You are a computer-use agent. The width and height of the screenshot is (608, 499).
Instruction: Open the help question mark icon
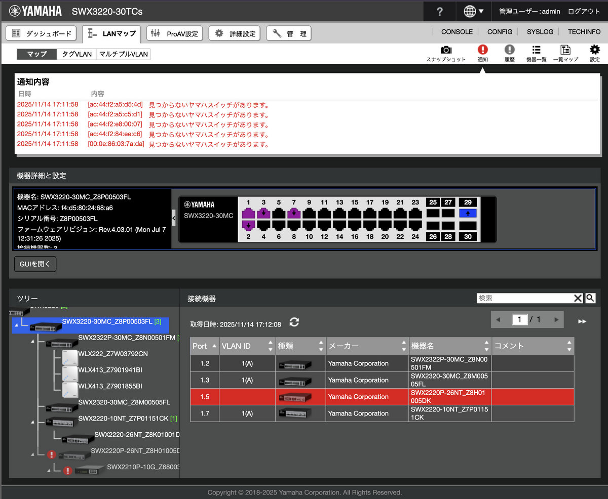[439, 11]
